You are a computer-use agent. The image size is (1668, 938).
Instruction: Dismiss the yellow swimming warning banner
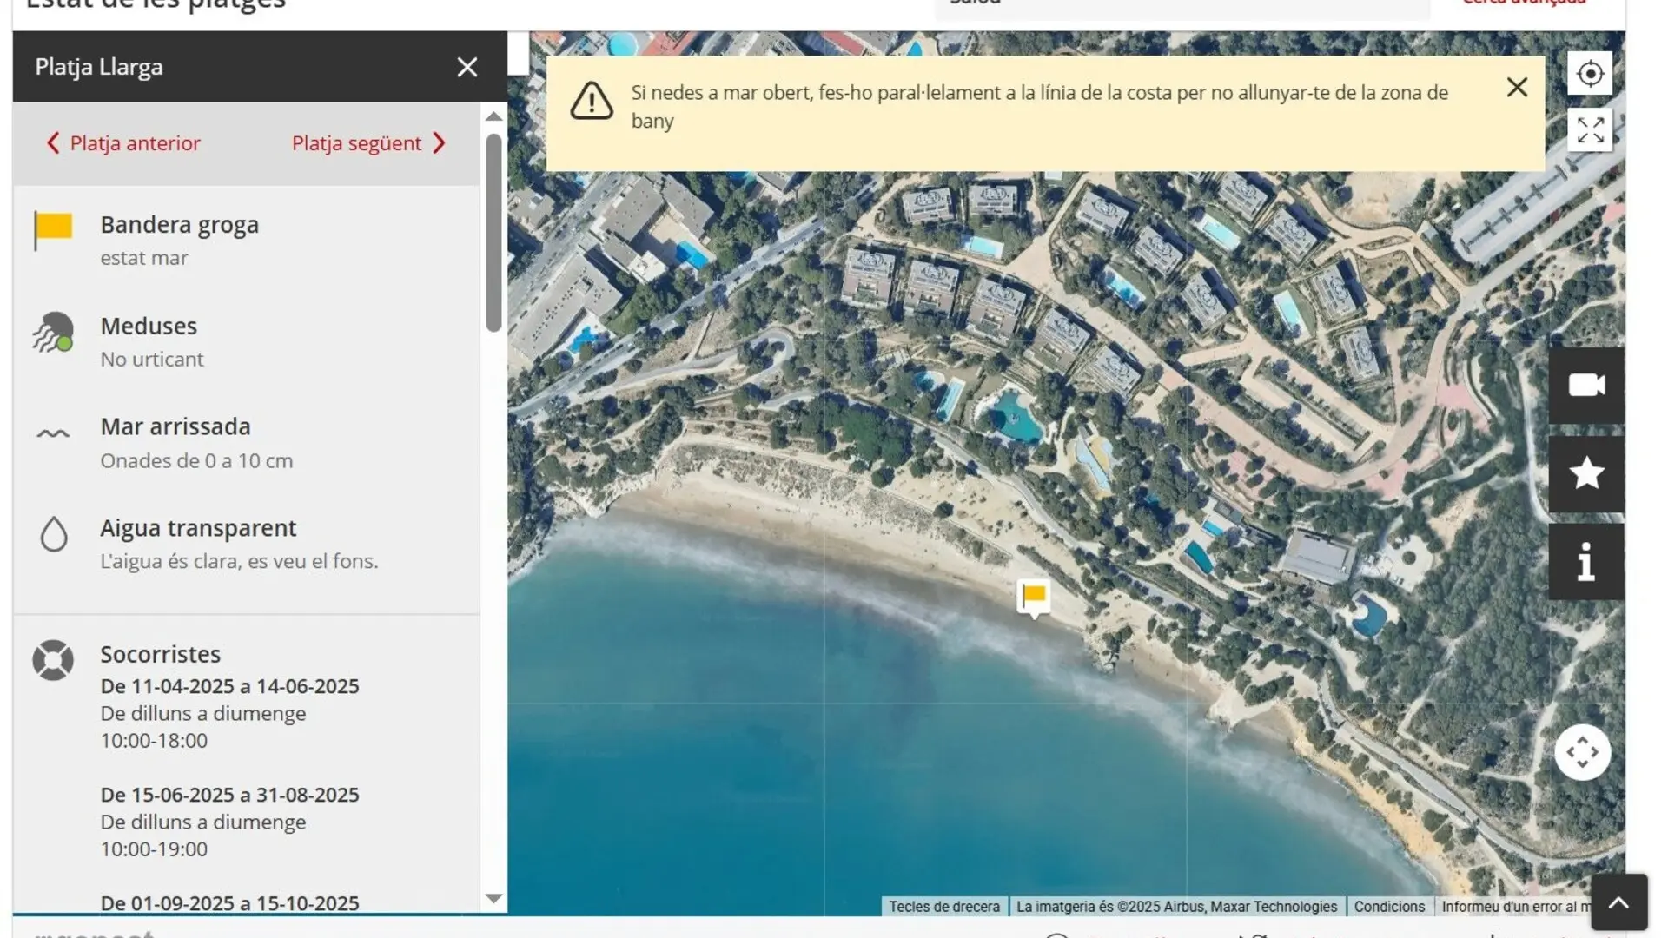1517,87
